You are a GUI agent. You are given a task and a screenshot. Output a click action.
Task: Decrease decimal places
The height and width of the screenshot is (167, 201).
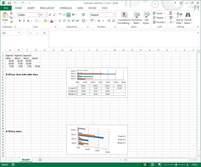pyautogui.click(x=113, y=21)
